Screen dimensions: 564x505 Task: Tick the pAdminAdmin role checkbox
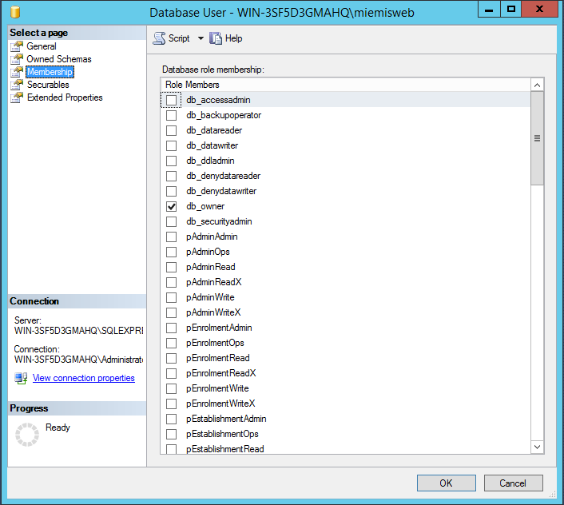[x=171, y=237]
